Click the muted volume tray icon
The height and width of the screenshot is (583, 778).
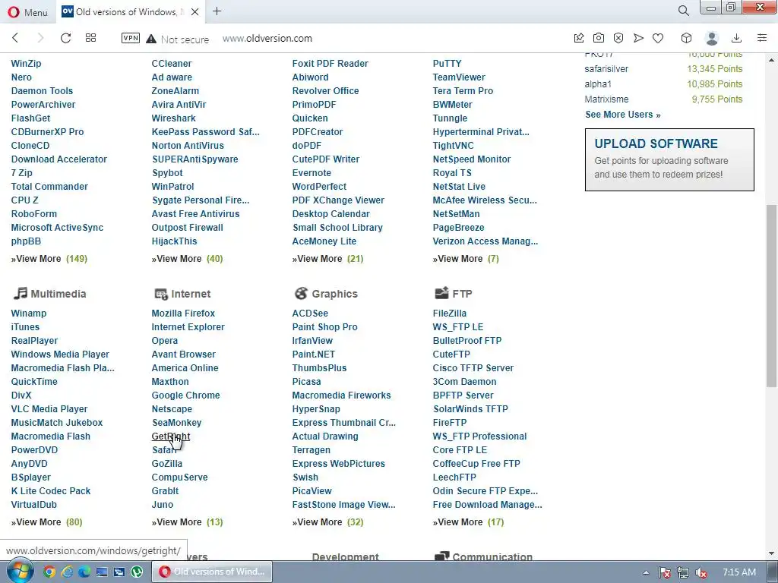[701, 572]
